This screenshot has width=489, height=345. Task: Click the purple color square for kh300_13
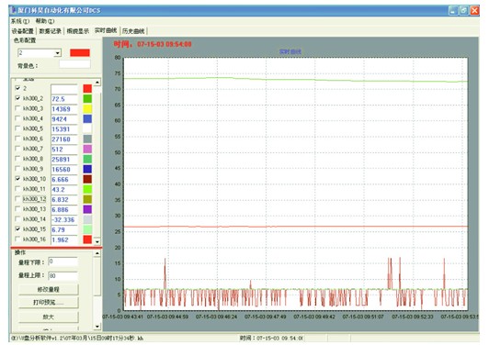point(87,209)
